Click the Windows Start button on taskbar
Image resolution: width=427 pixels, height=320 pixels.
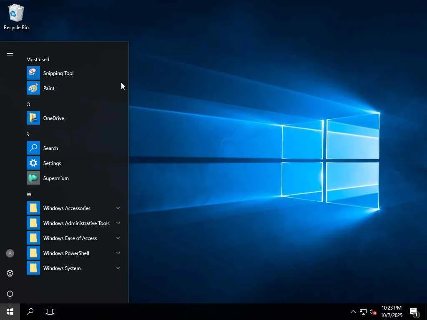point(10,312)
